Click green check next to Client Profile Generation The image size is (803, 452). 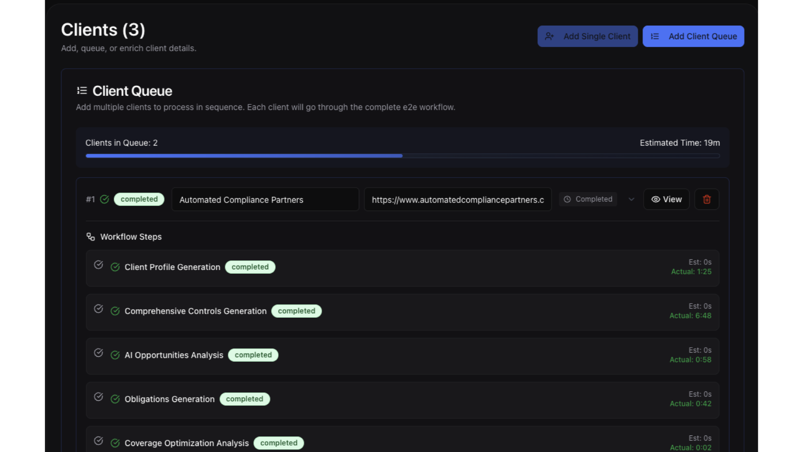pos(115,267)
